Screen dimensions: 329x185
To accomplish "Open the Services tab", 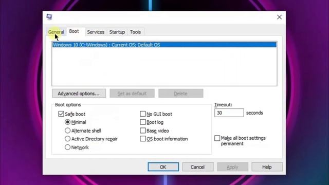I will pyautogui.click(x=96, y=32).
